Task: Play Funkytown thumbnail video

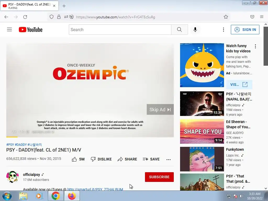Action: click(x=202, y=159)
